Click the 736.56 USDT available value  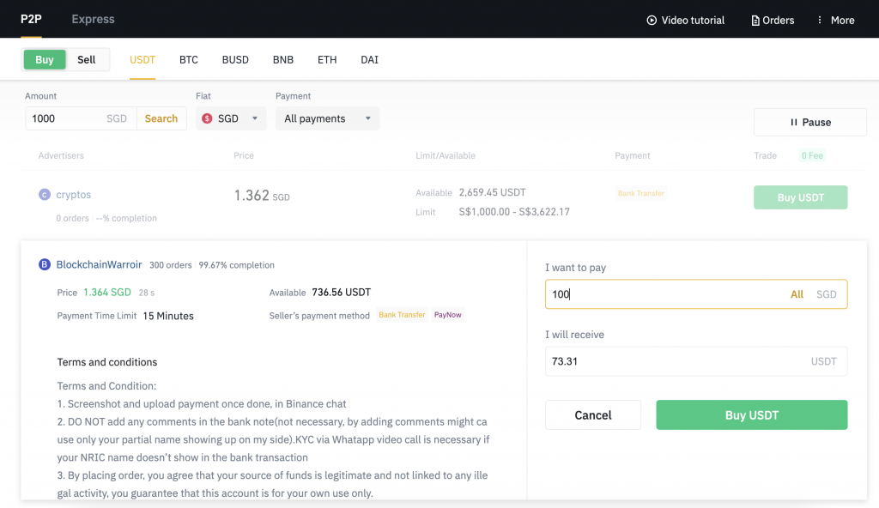pos(341,292)
